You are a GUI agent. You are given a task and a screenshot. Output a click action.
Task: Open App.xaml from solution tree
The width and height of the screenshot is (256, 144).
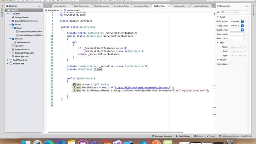point(19,46)
